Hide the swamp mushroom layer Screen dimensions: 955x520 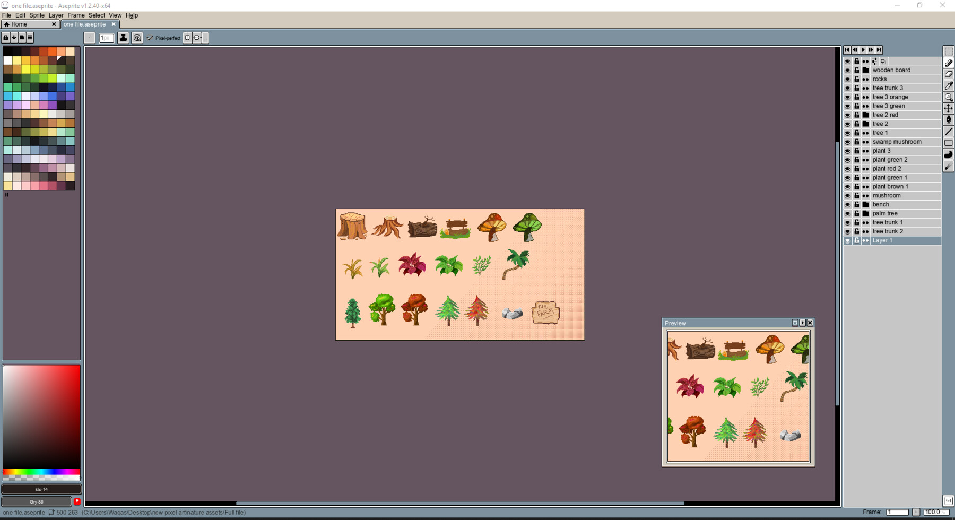point(847,142)
